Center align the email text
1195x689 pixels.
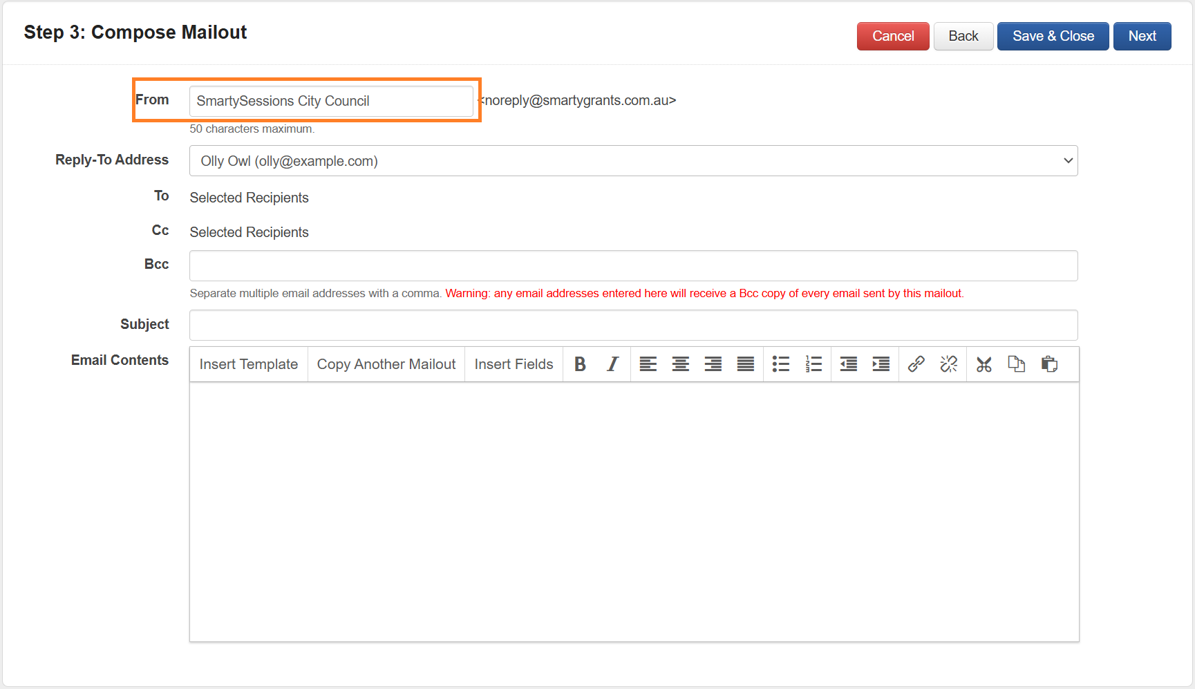coord(680,364)
